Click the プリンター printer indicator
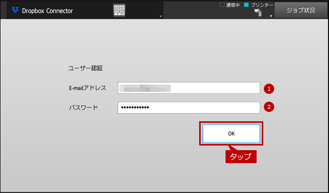This screenshot has height=193, width=329. tap(259, 5)
